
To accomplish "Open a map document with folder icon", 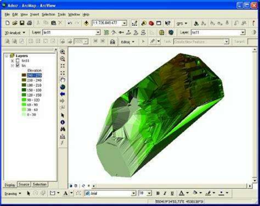I will pos(15,23).
